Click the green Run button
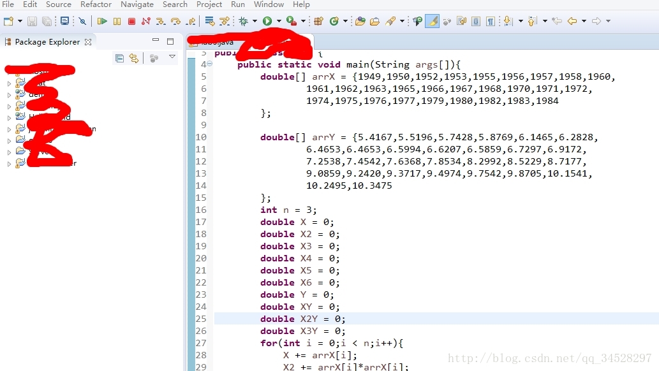 click(x=267, y=21)
